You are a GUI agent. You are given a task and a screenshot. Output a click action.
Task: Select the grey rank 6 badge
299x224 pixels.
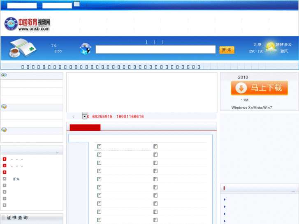(x=5, y=192)
